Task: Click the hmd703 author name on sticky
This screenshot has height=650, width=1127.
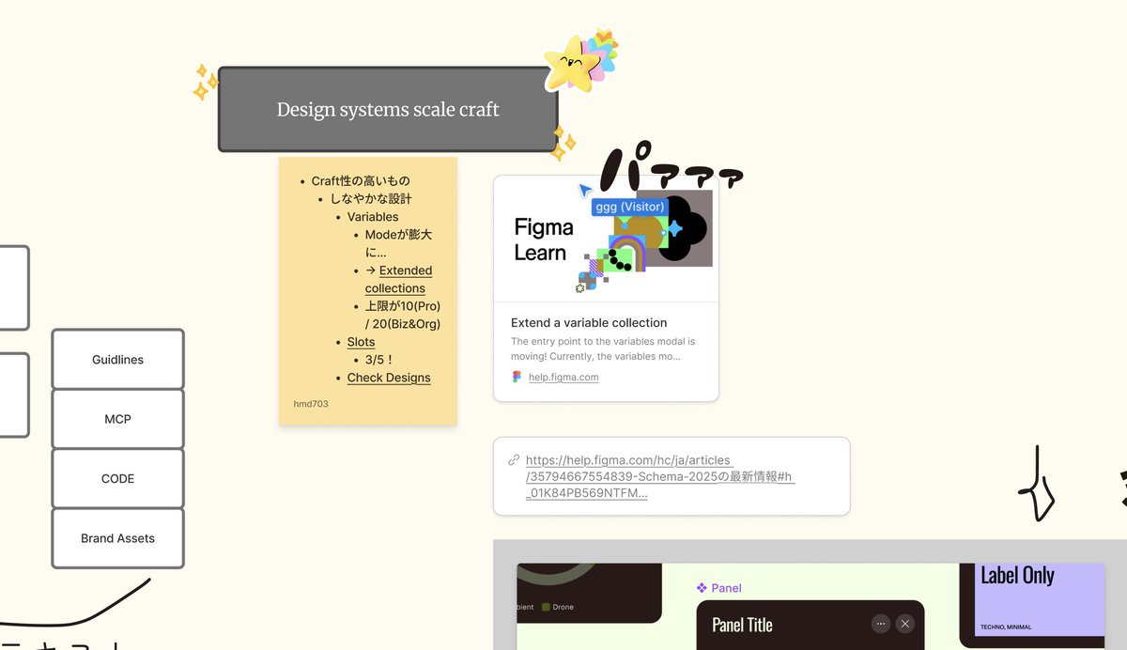Action: coord(311,404)
